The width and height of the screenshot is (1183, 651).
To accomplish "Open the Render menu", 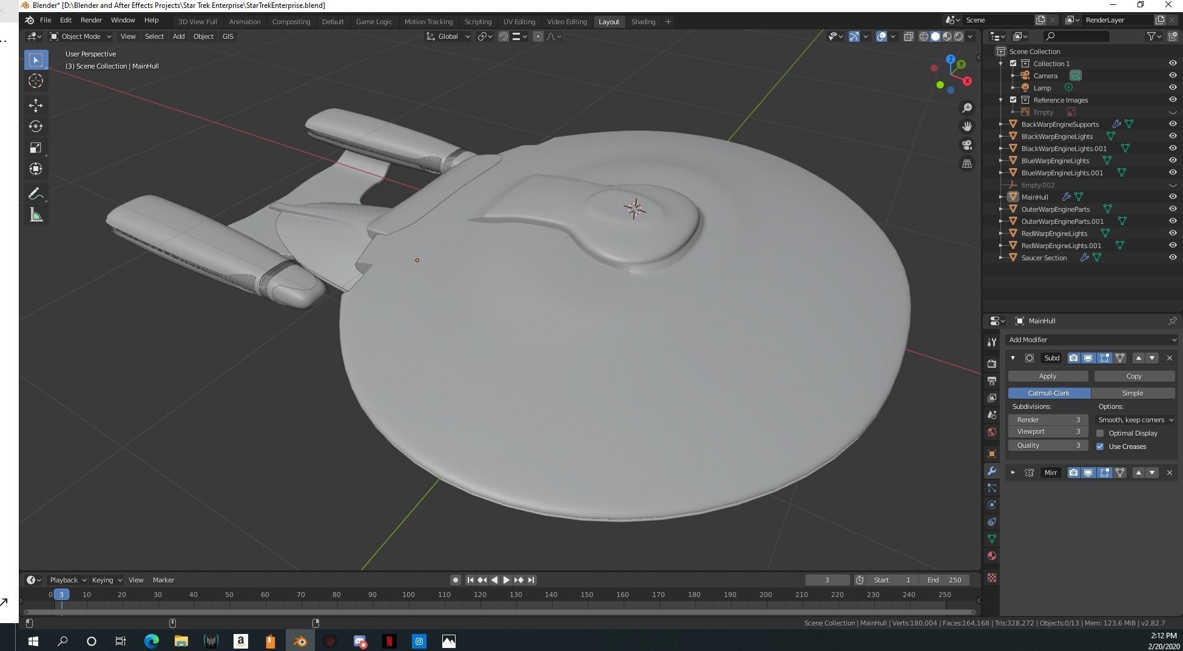I will 91,20.
